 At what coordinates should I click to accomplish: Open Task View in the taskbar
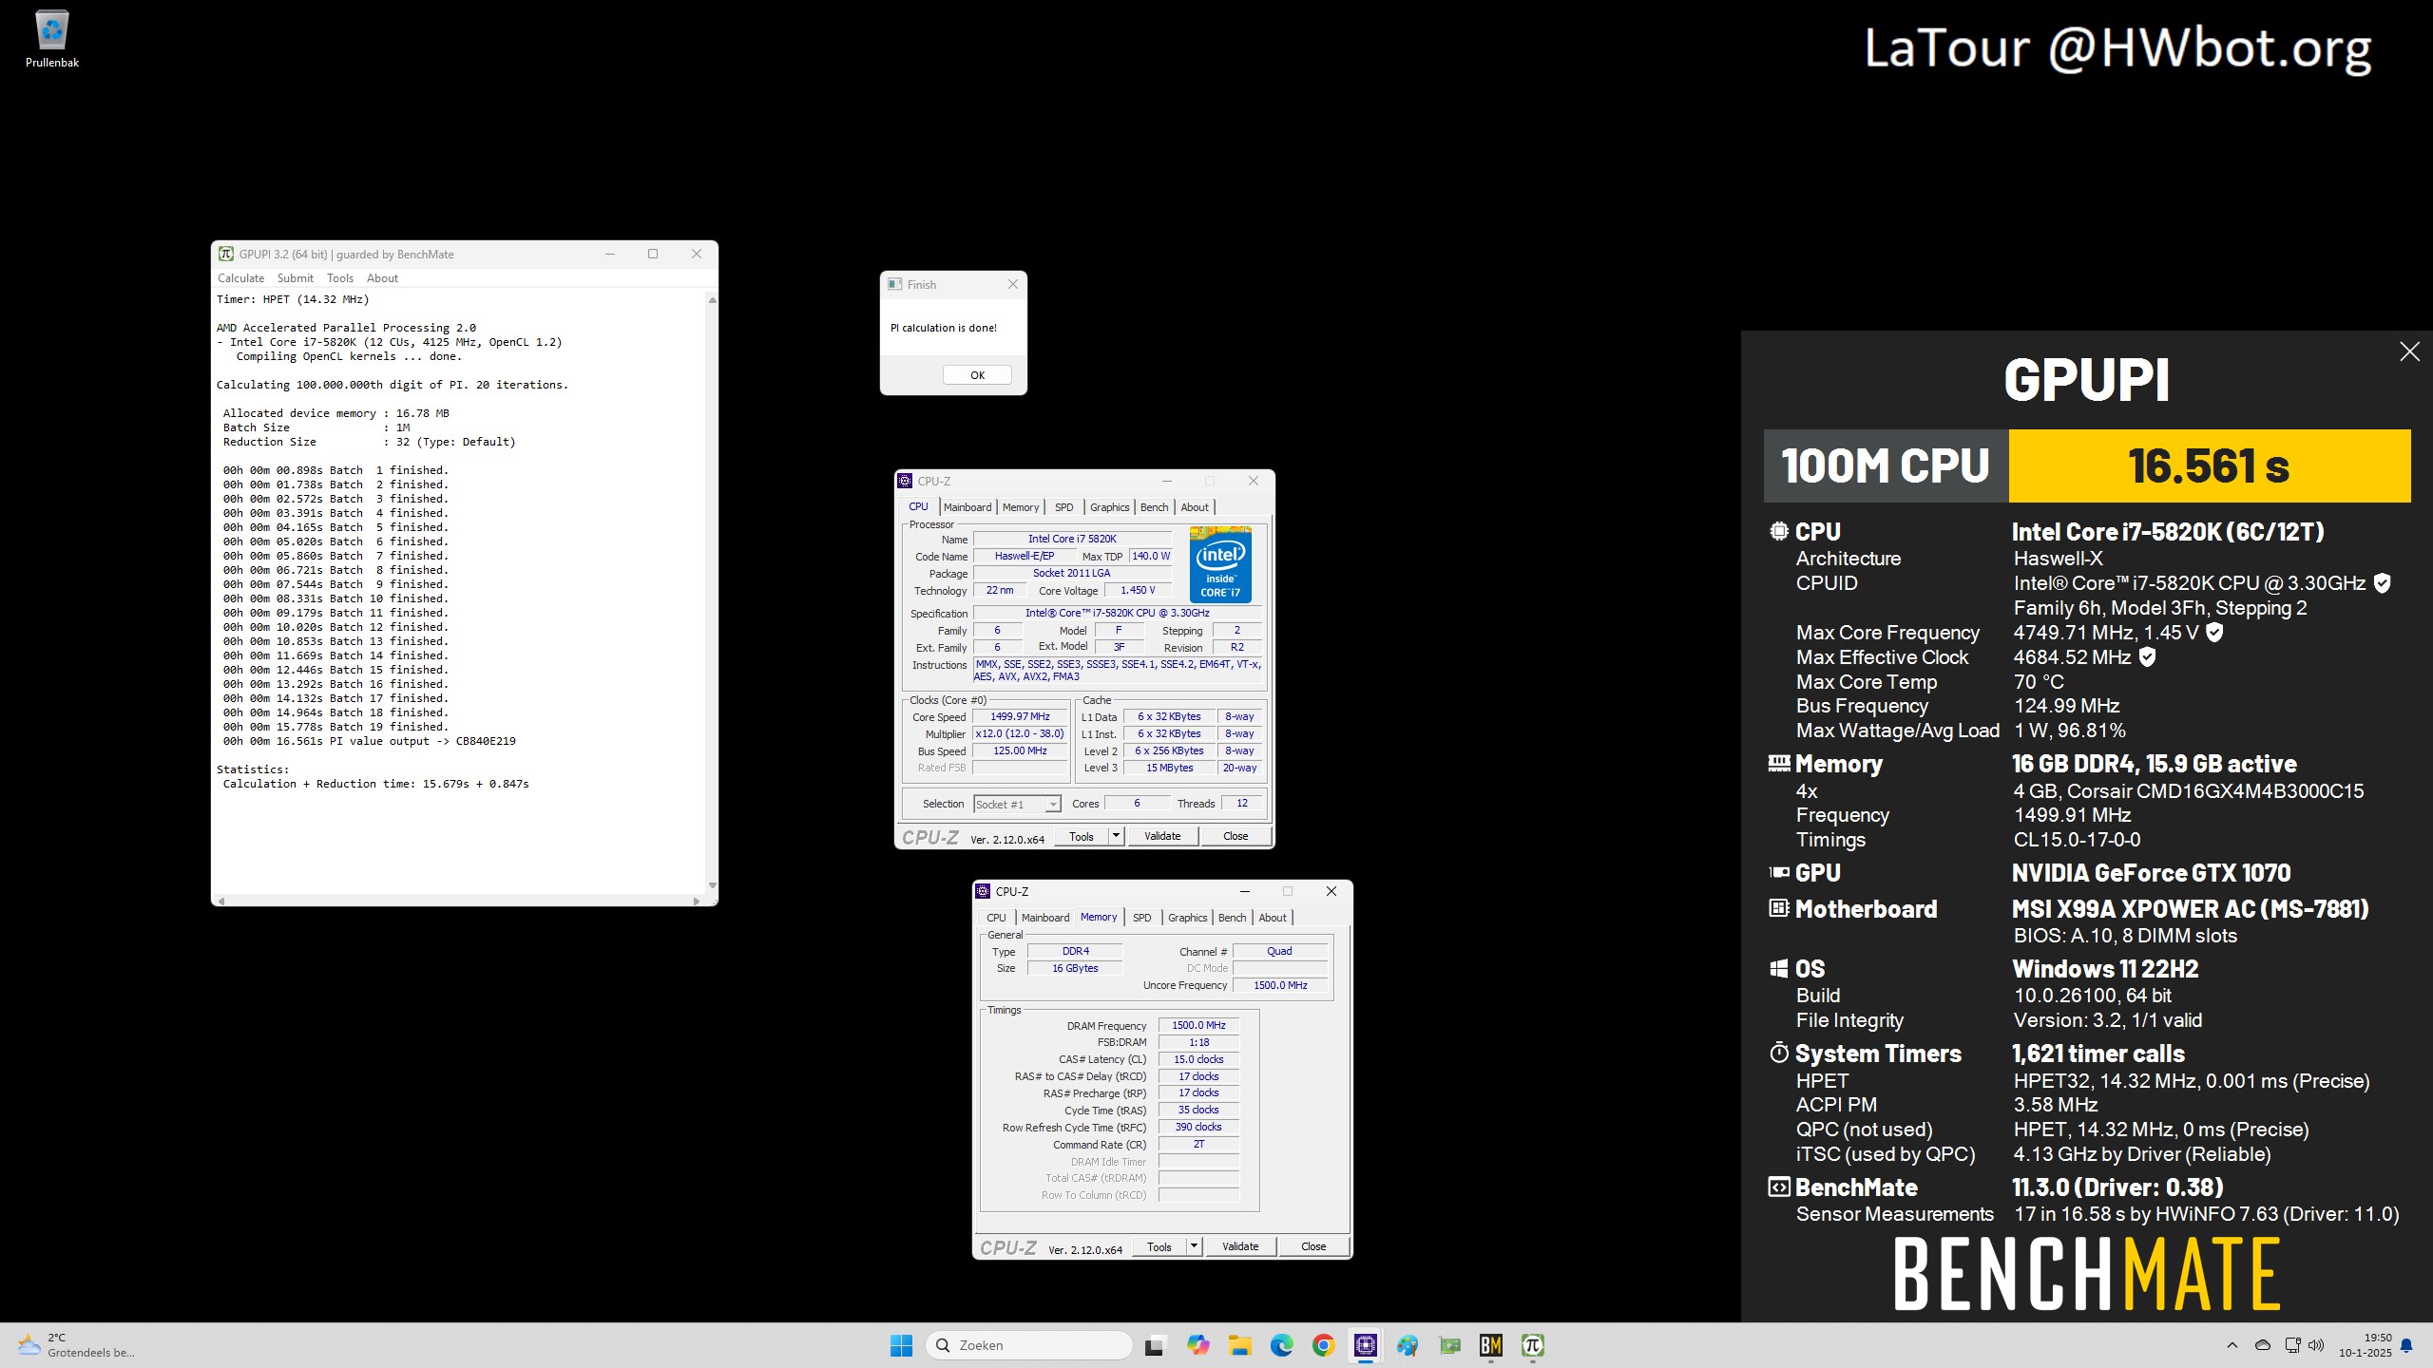[x=1155, y=1345]
